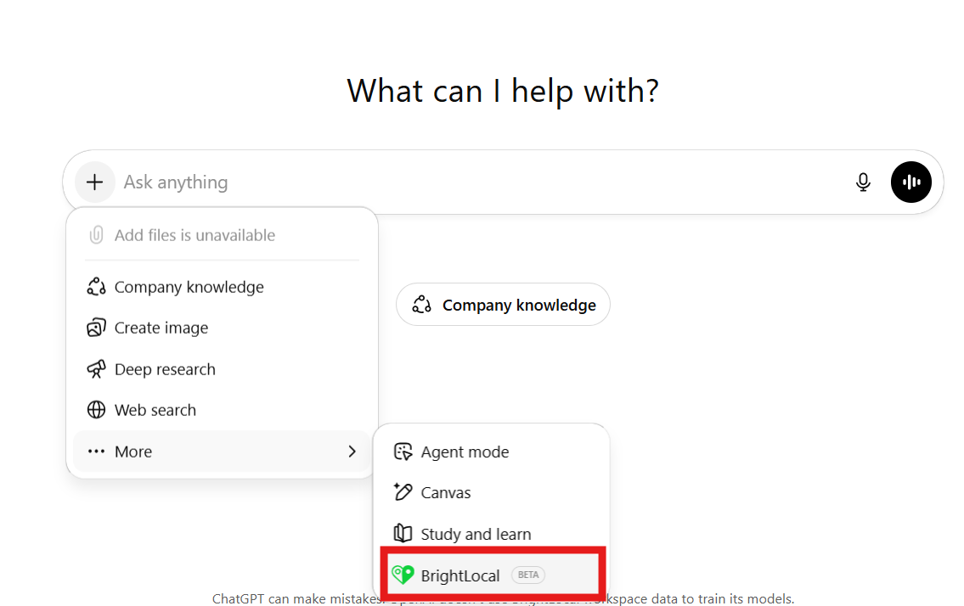Click the Deep research telescope icon
The height and width of the screenshot is (606, 964).
[97, 369]
